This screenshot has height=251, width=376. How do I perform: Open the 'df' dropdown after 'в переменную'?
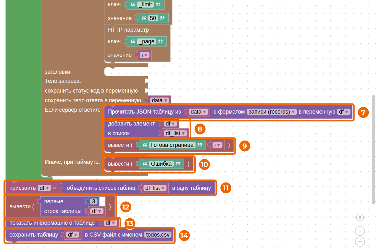point(344,112)
